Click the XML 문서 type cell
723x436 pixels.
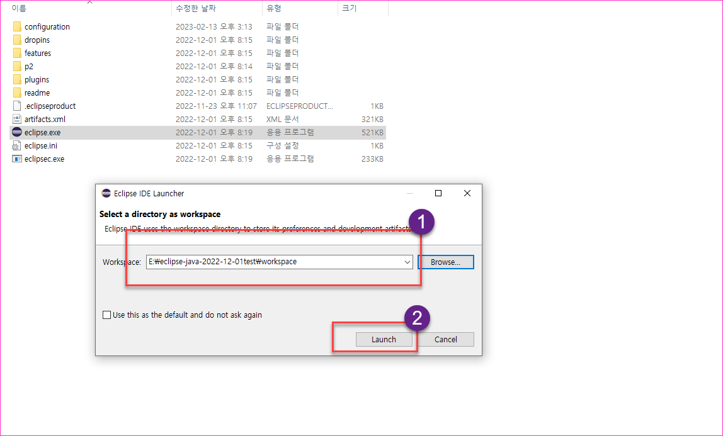pos(283,120)
